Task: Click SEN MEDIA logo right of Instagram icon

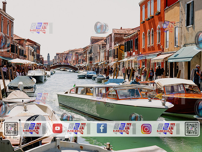Action: tap(168, 129)
